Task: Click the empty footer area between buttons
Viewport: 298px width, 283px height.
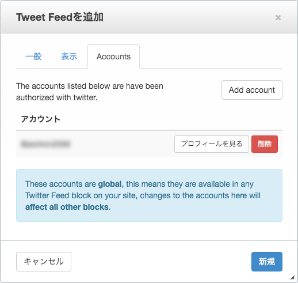Action: click(161, 262)
